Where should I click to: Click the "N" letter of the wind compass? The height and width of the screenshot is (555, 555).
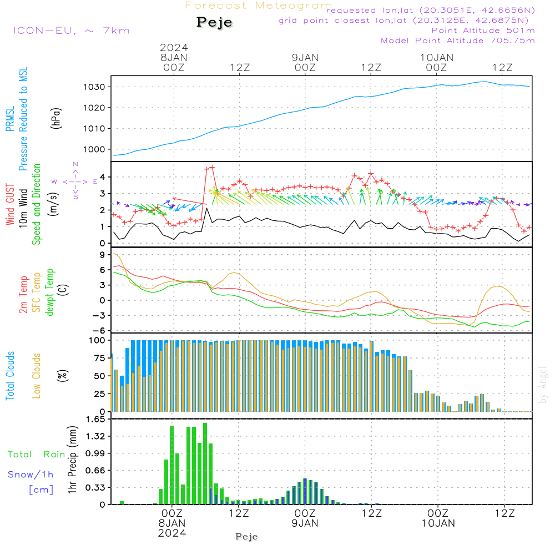(75, 164)
